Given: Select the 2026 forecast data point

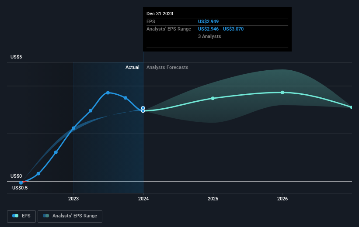Looking at the screenshot, I should (282, 93).
